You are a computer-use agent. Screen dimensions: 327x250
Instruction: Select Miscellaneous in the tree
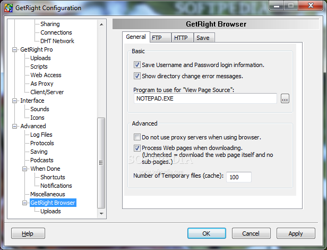tap(48, 194)
